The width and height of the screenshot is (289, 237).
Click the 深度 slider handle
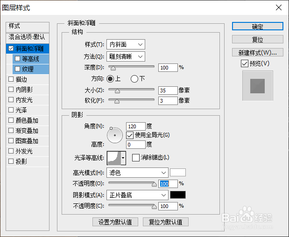[113, 68]
